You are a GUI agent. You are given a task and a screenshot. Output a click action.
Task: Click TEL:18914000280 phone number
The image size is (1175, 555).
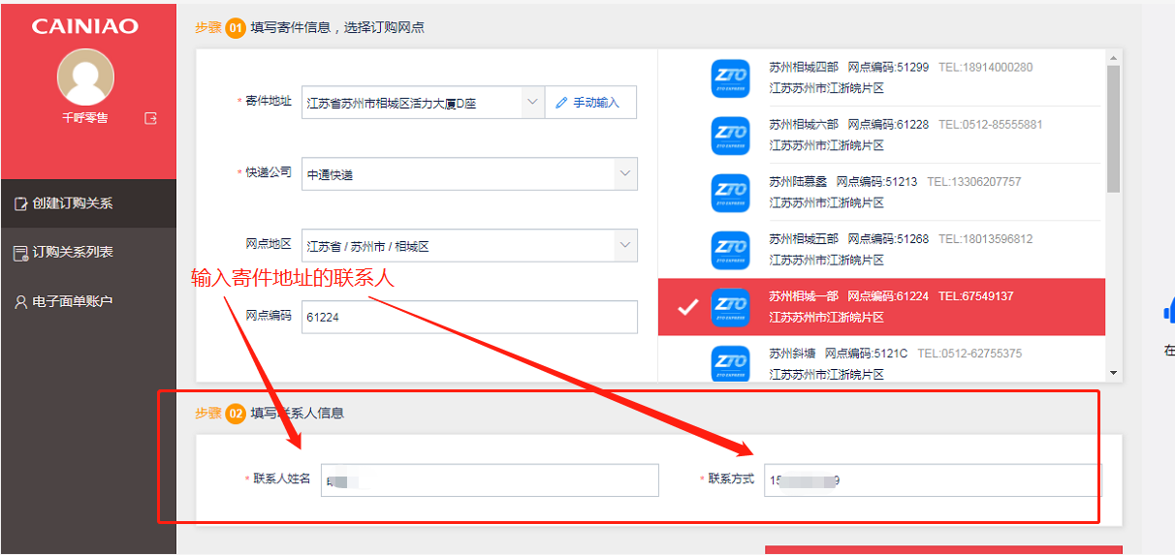point(986,68)
